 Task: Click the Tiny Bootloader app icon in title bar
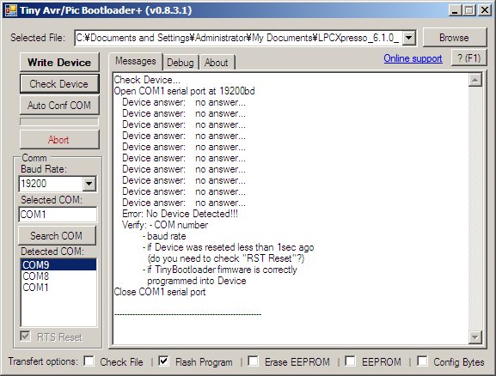click(x=11, y=10)
